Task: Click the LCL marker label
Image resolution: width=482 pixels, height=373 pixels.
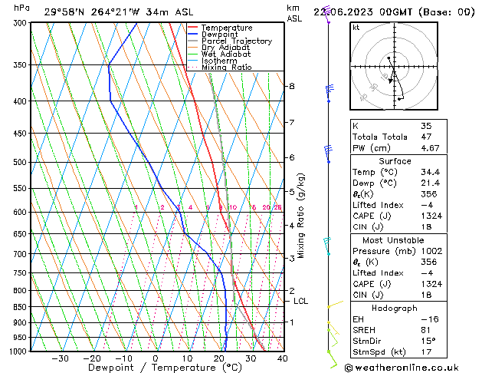Action: tap(300, 301)
